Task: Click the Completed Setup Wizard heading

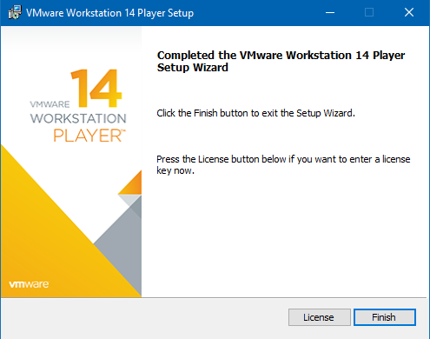Action: click(281, 61)
